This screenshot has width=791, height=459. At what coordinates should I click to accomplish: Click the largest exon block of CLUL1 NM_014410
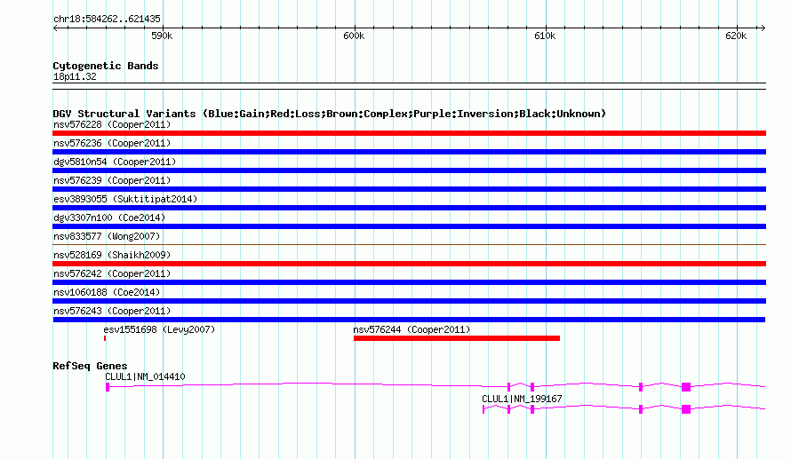point(686,387)
